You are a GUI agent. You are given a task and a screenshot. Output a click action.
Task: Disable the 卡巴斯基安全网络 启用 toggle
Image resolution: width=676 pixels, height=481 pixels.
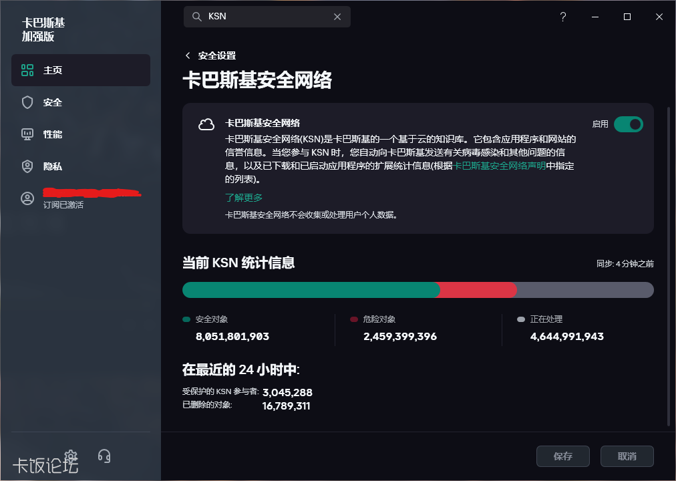tap(628, 124)
